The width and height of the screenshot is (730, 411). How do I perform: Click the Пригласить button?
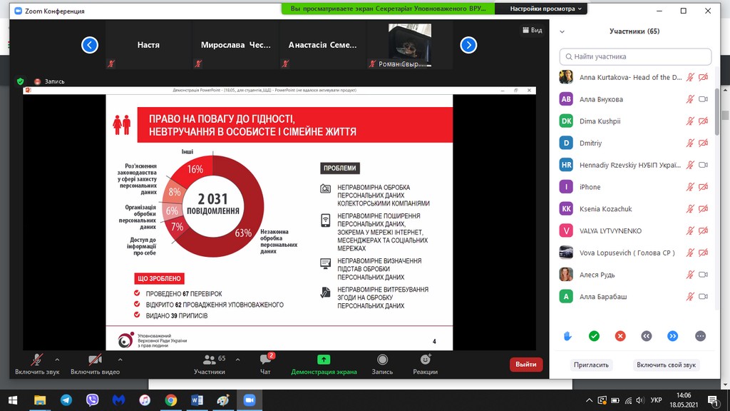[591, 365]
